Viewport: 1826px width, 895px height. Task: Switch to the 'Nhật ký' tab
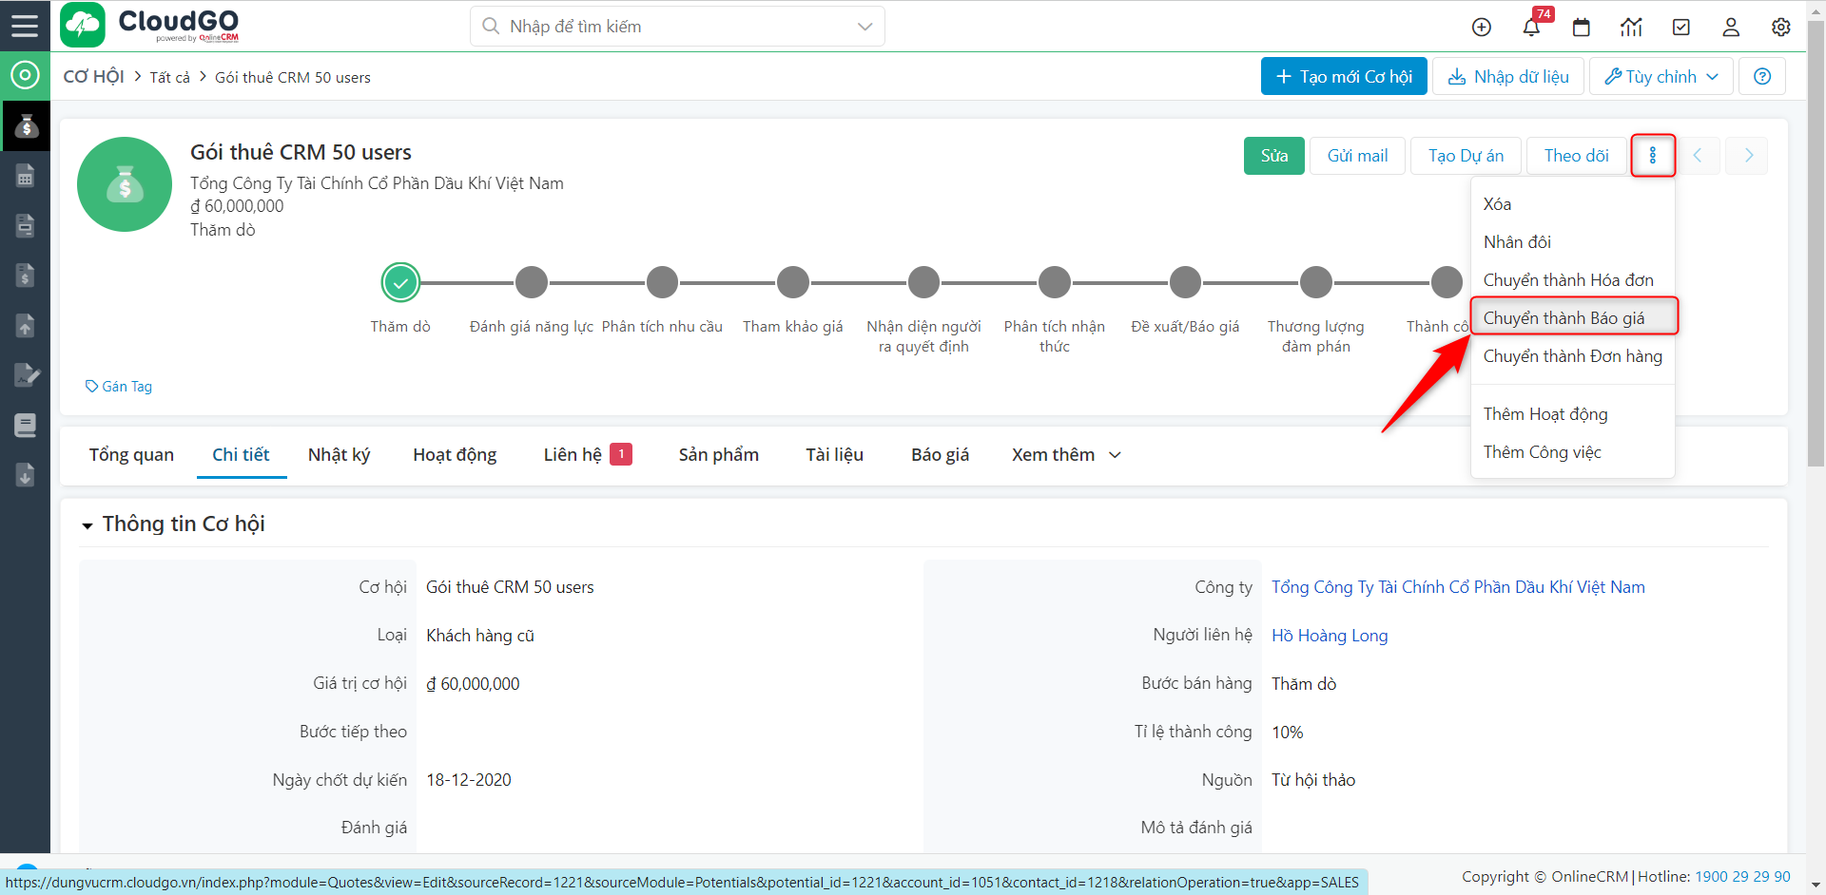point(339,454)
